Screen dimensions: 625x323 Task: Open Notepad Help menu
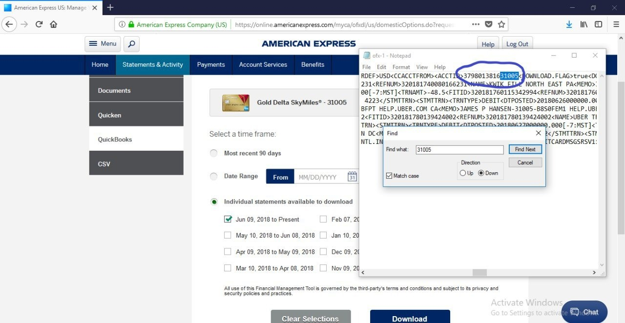pyautogui.click(x=440, y=67)
